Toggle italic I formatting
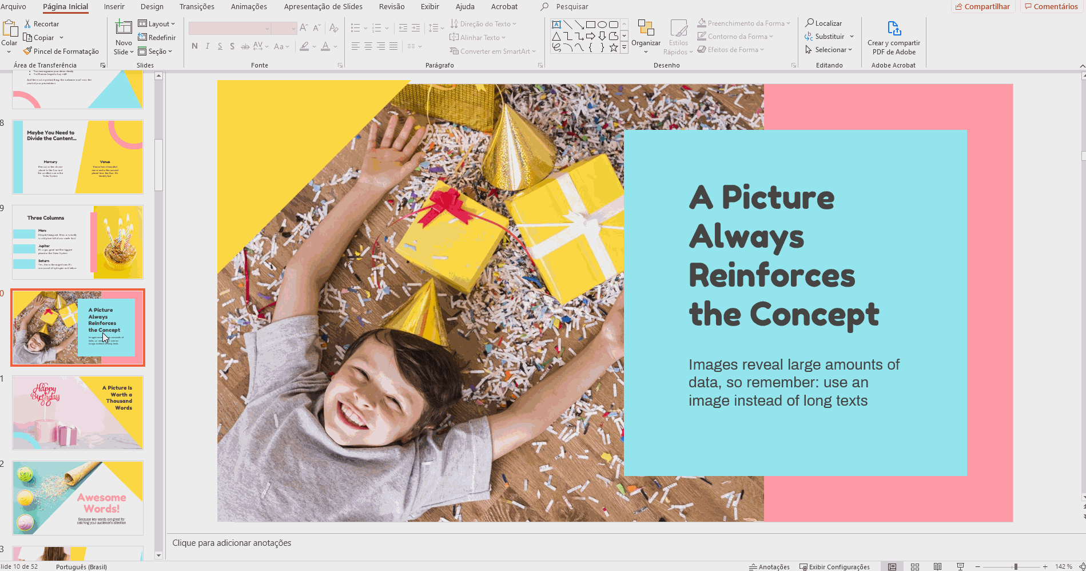Viewport: 1086px width, 571px height. (207, 46)
